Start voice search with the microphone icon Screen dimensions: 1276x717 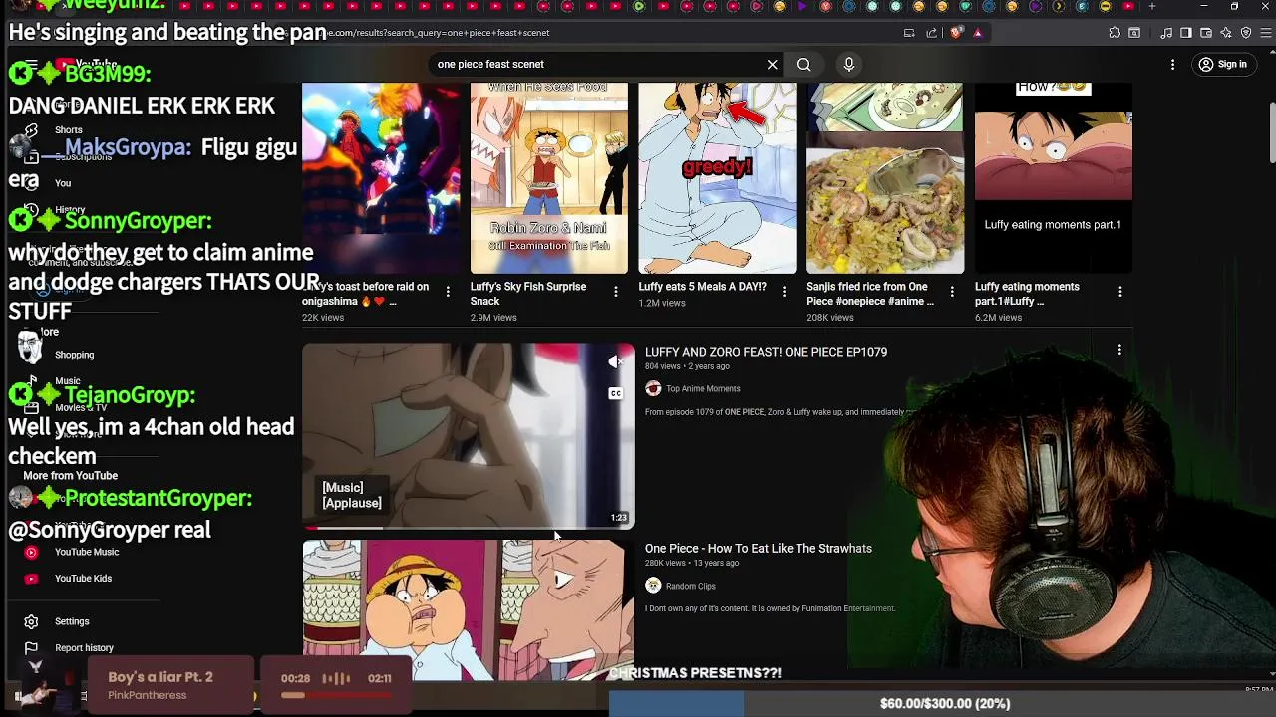[x=848, y=65]
